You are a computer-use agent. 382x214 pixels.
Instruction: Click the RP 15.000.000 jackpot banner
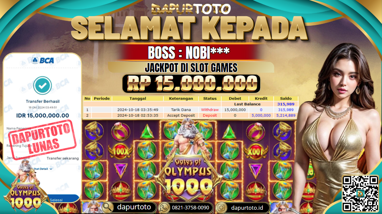pos(191,84)
